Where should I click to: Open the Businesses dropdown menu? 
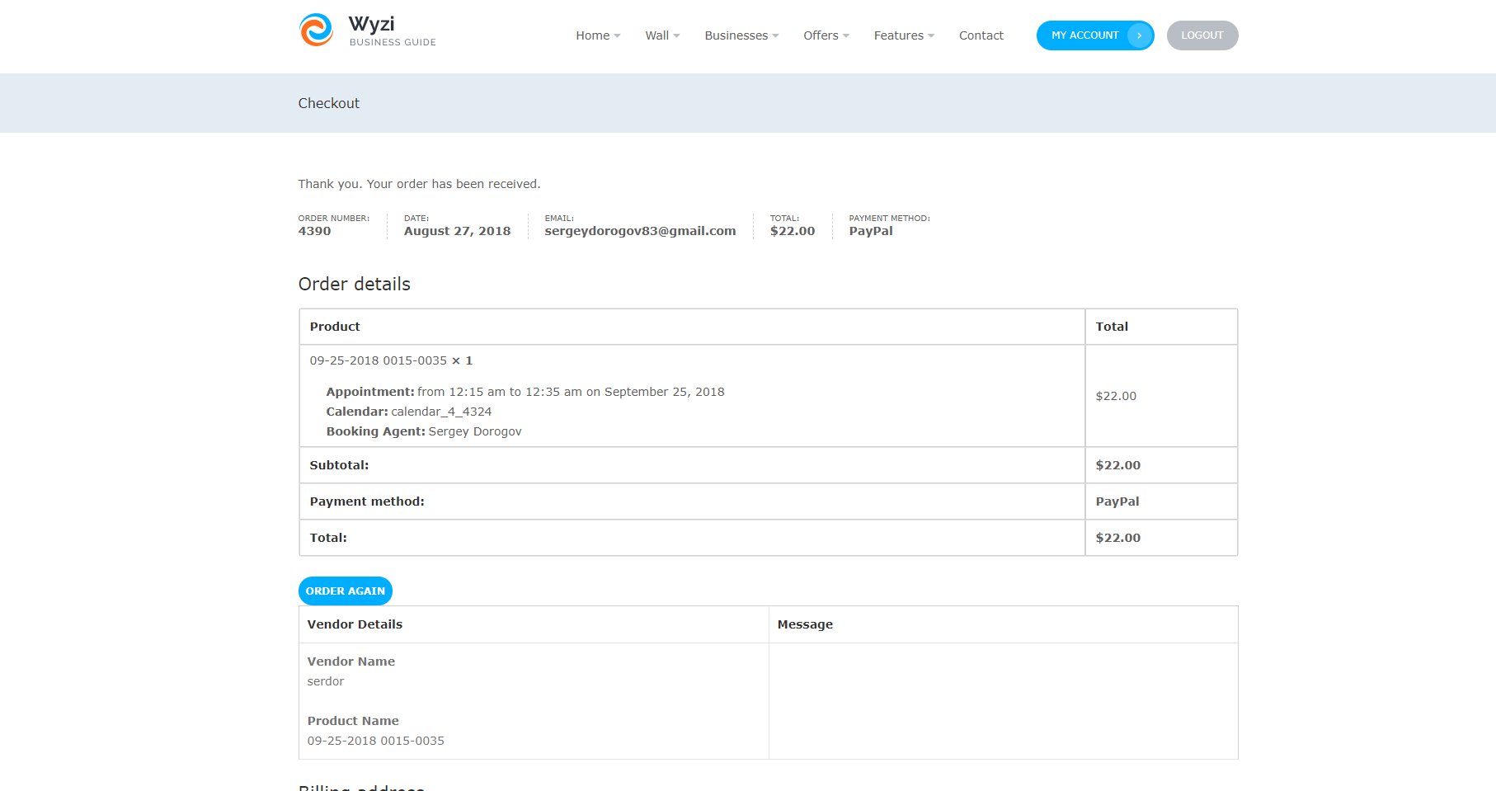[x=775, y=35]
